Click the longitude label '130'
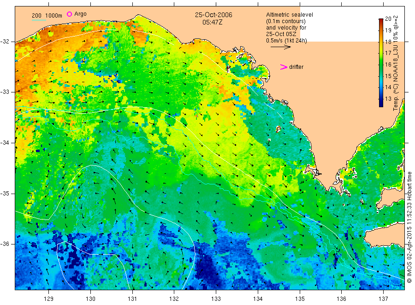This screenshot has width=415, height=305. click(x=90, y=299)
